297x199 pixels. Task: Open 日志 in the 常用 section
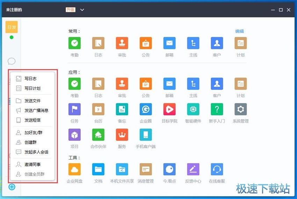98,43
